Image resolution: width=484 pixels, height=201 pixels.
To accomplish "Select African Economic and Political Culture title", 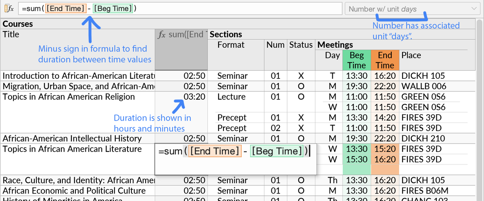I will point(74,191).
